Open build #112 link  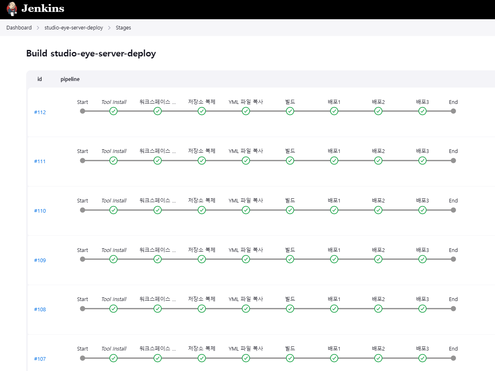40,112
